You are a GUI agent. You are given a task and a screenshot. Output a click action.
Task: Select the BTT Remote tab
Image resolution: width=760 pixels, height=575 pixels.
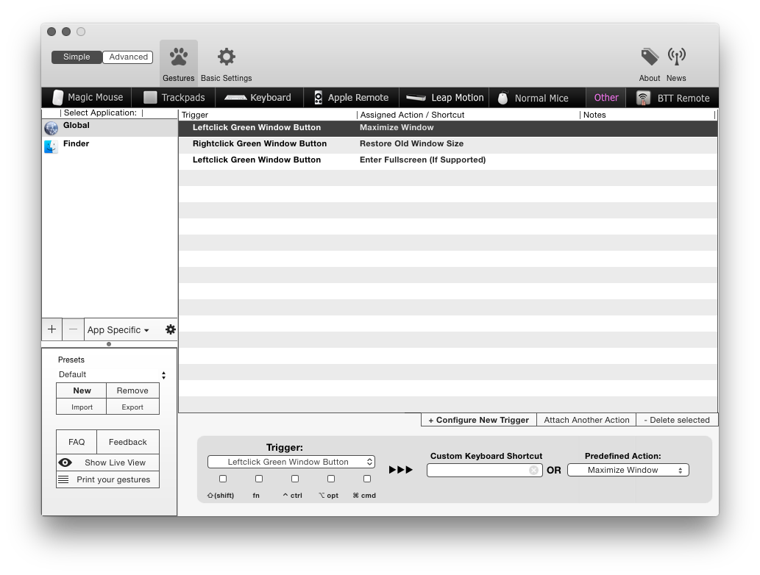coord(672,98)
